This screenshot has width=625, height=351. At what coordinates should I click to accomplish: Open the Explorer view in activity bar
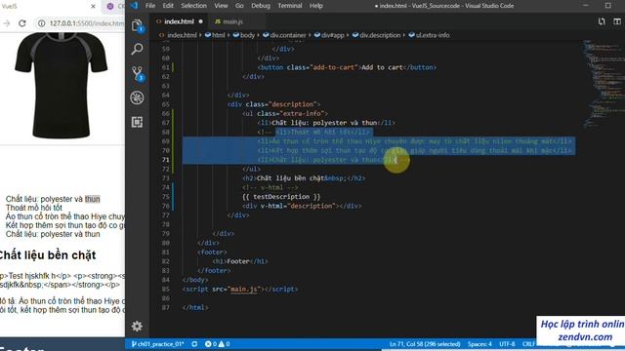(137, 25)
